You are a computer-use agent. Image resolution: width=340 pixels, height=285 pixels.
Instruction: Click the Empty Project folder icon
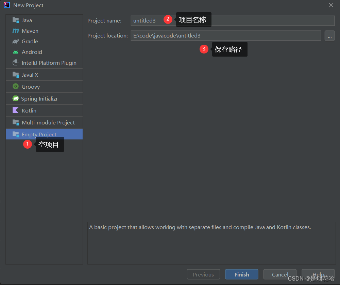point(16,134)
